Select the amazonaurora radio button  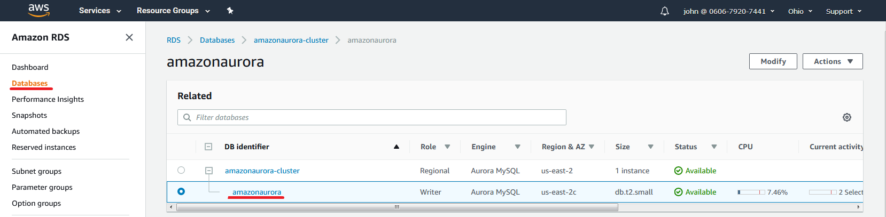click(x=181, y=191)
